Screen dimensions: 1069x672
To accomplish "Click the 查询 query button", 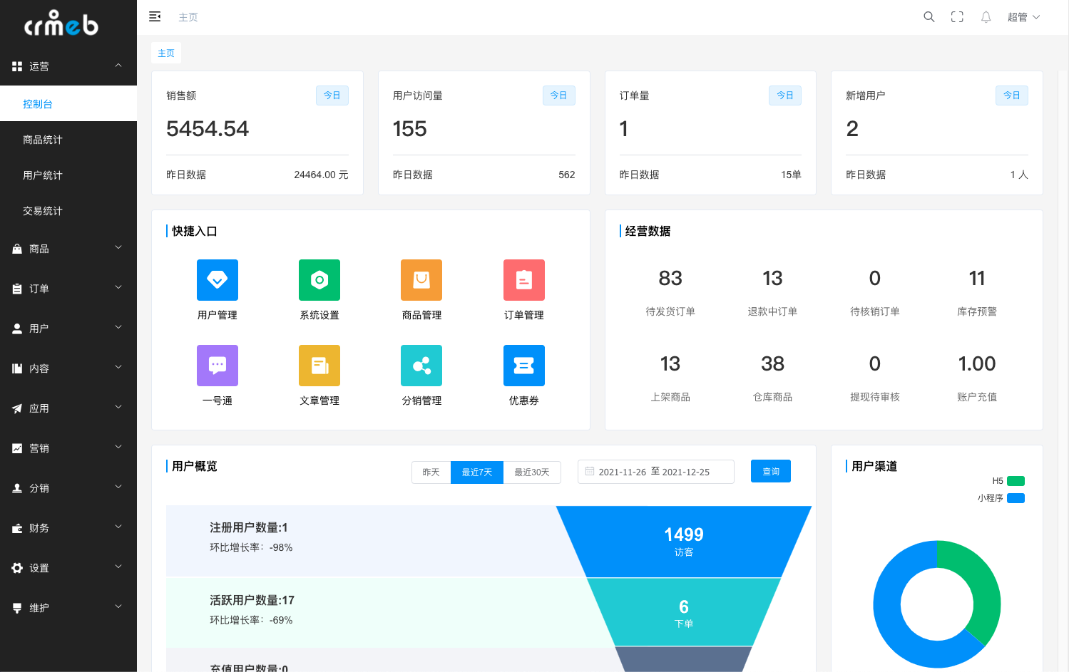I will (770, 471).
